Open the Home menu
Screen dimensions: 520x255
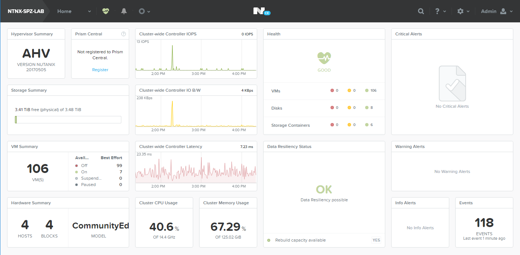point(64,11)
